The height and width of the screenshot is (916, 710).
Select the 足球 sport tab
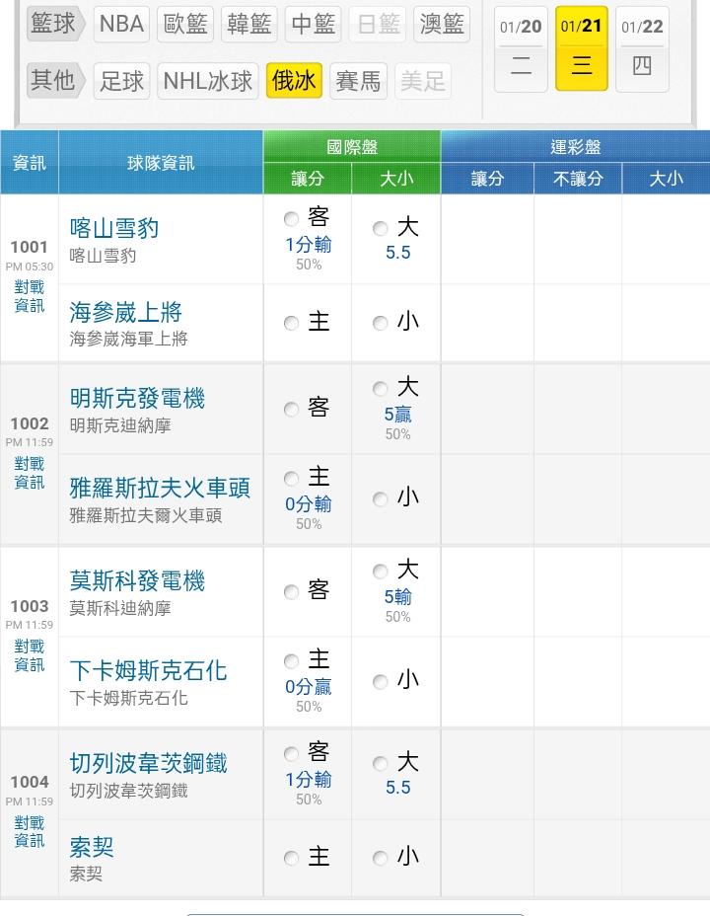(122, 81)
